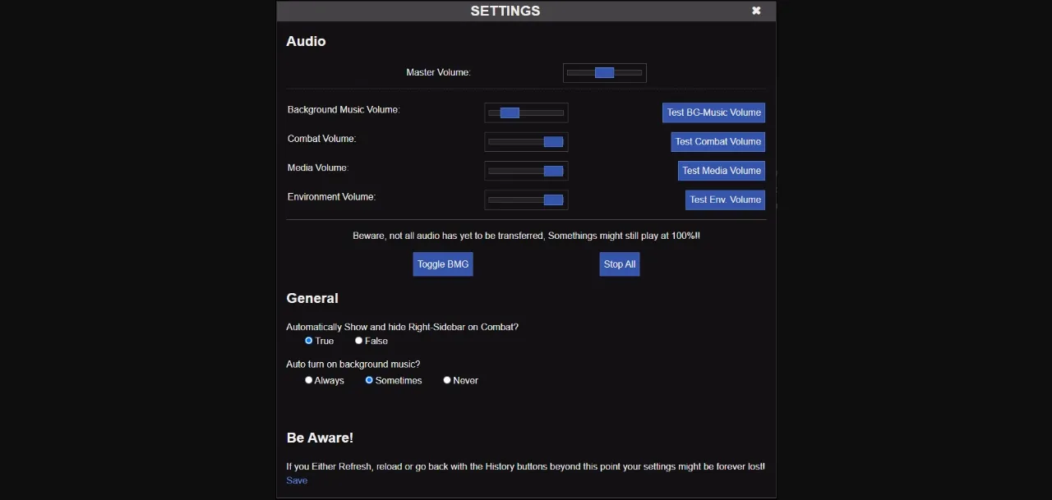Adjust the Media Volume slider

point(526,171)
